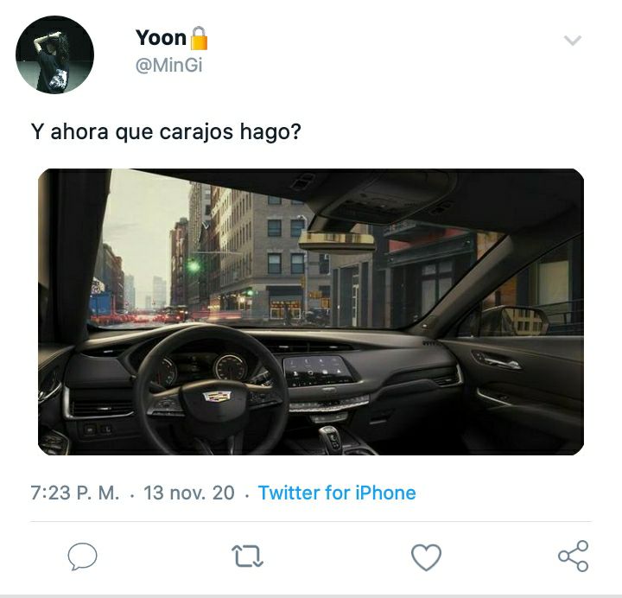622x598 pixels.
Task: Retweet this post using the retweet icon
Action: (247, 556)
